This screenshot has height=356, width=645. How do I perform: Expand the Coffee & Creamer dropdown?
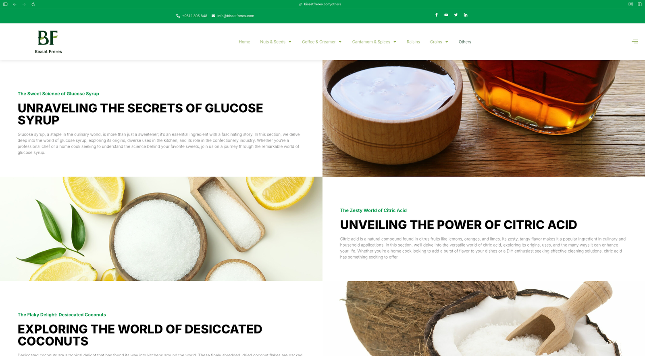point(322,42)
